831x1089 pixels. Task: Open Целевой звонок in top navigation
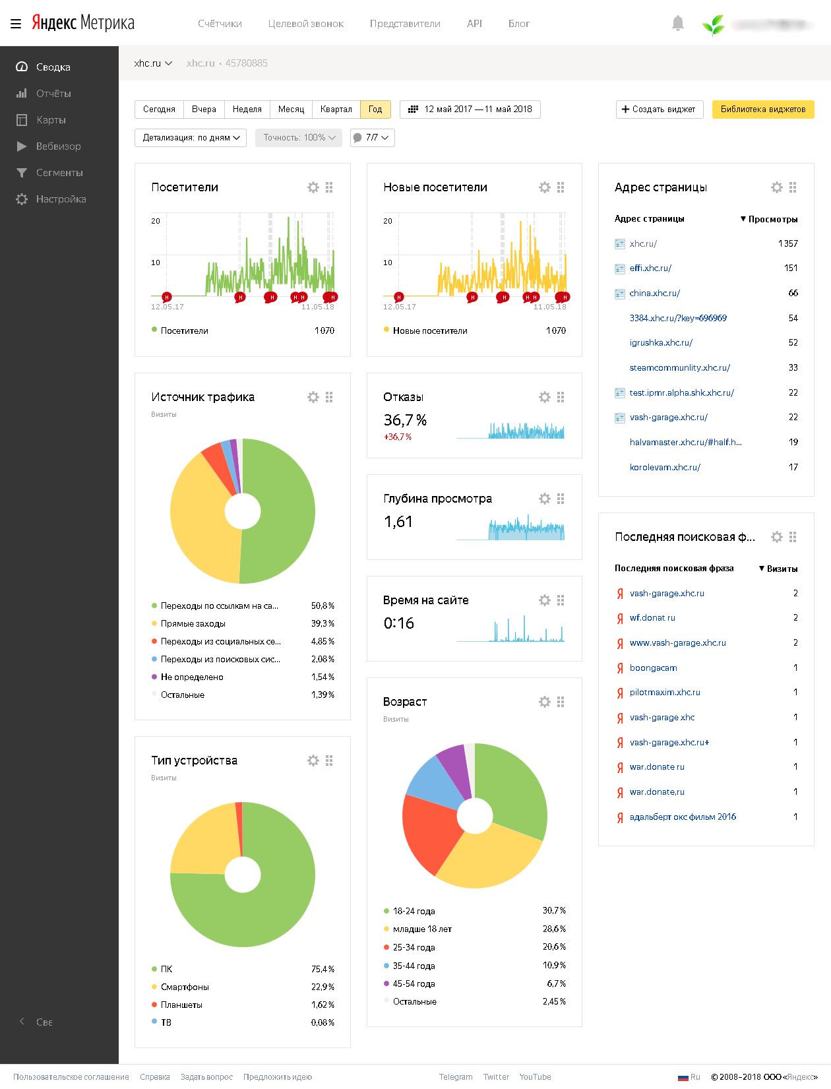point(306,24)
